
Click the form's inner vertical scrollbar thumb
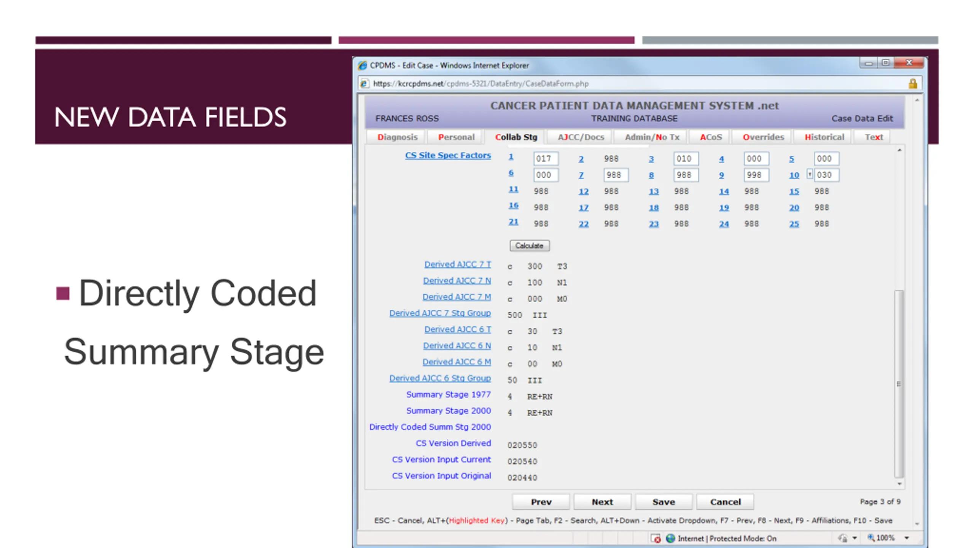(899, 384)
